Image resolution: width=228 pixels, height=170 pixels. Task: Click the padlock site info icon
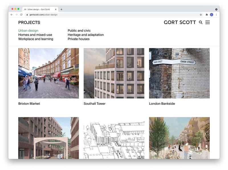click(x=27, y=15)
